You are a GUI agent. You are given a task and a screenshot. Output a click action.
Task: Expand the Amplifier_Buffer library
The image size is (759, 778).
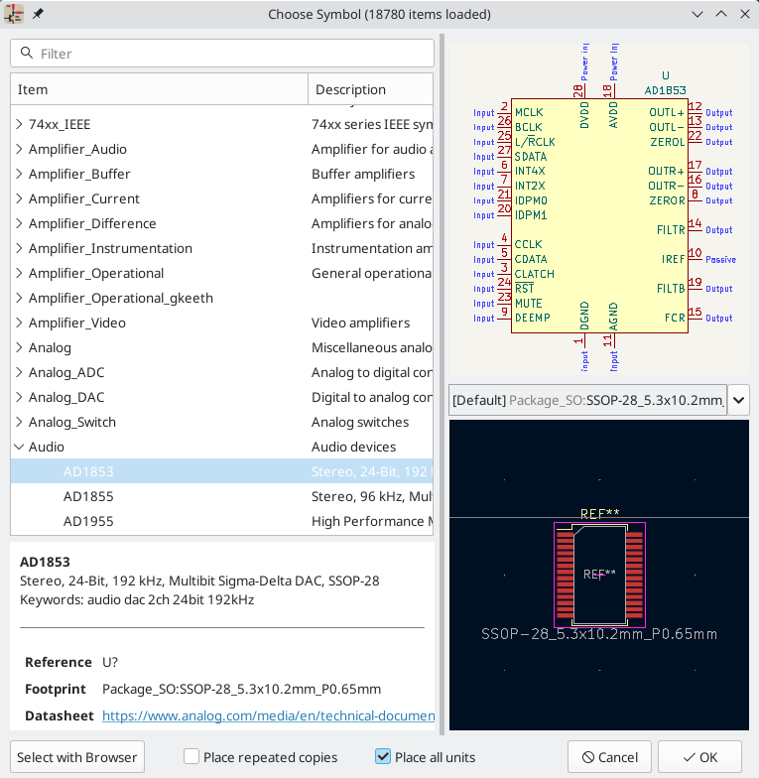coord(19,174)
